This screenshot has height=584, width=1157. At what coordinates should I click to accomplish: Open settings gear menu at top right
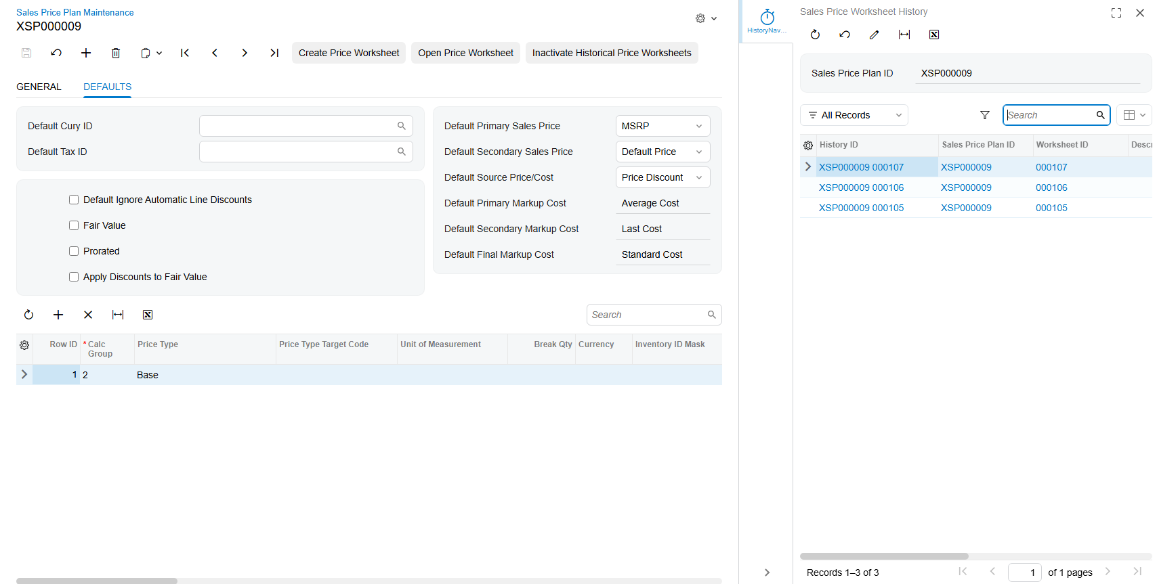click(x=706, y=18)
